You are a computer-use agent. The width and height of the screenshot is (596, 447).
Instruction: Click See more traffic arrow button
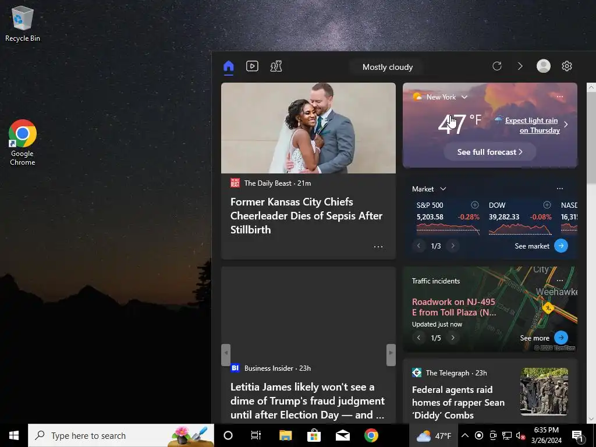[560, 338]
